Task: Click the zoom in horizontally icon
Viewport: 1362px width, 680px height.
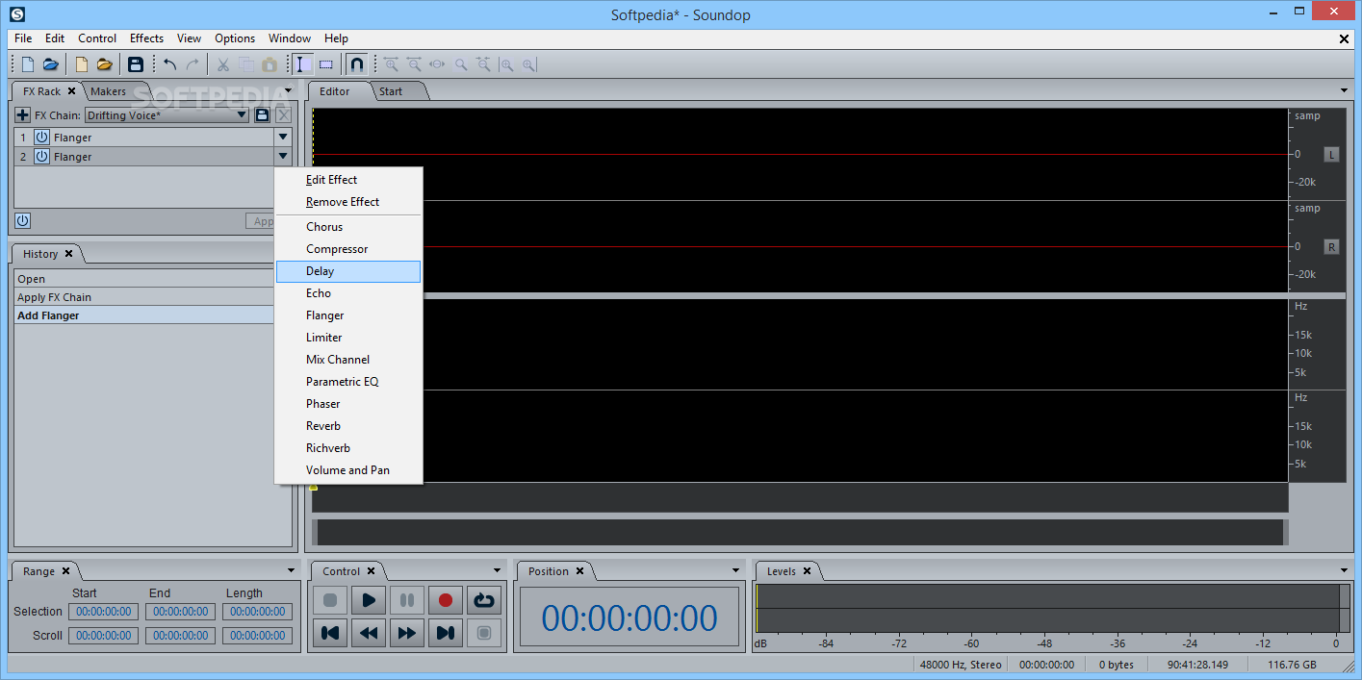Action: [x=391, y=64]
